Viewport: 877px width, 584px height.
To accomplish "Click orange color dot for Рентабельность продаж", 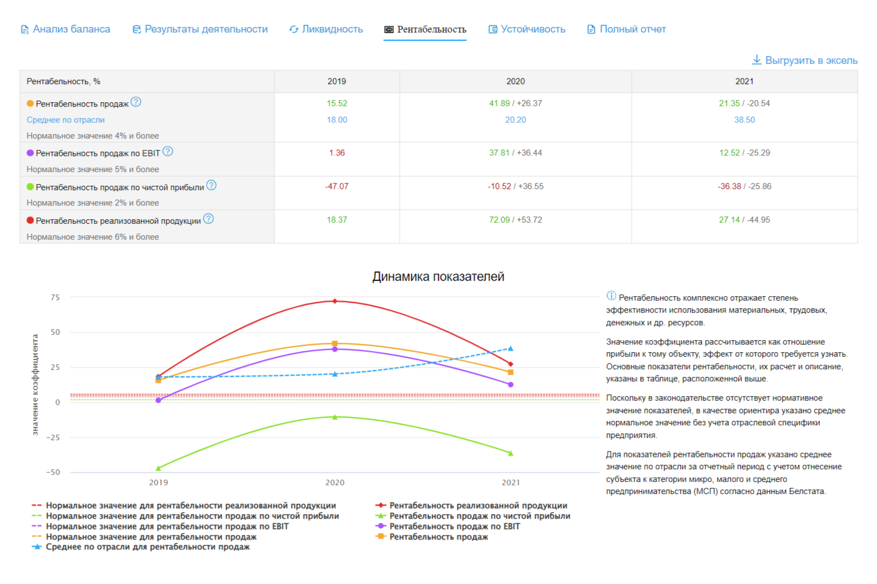I will point(30,103).
